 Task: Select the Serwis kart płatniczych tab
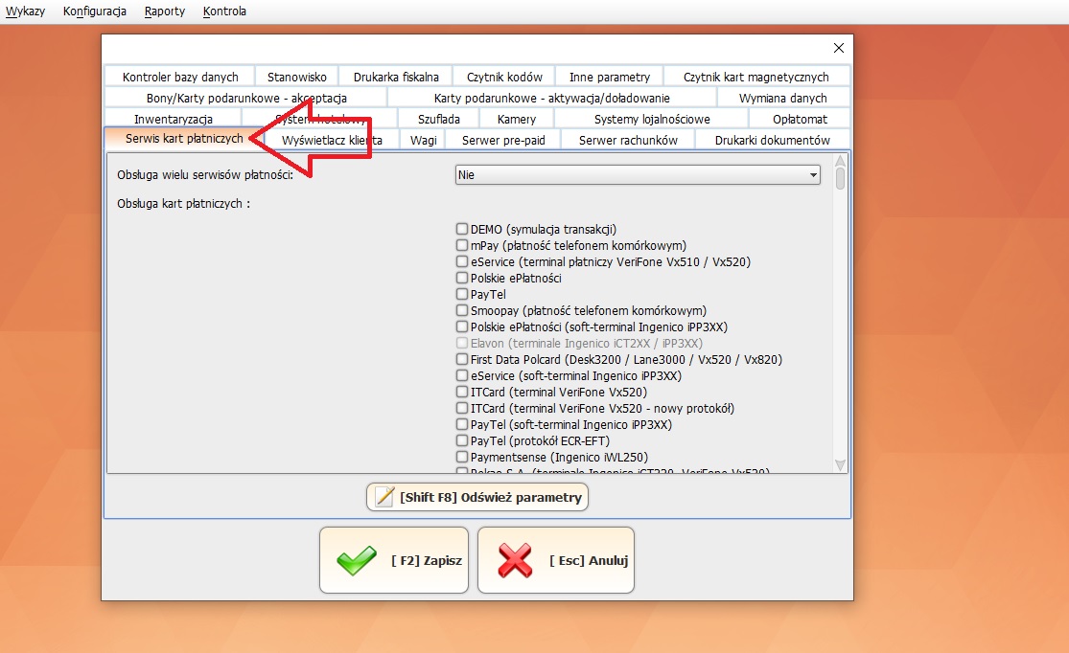[x=184, y=138]
